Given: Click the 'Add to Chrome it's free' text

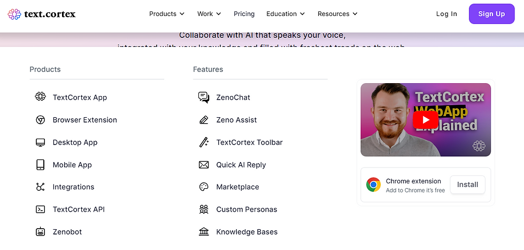Looking at the screenshot, I should (415, 190).
